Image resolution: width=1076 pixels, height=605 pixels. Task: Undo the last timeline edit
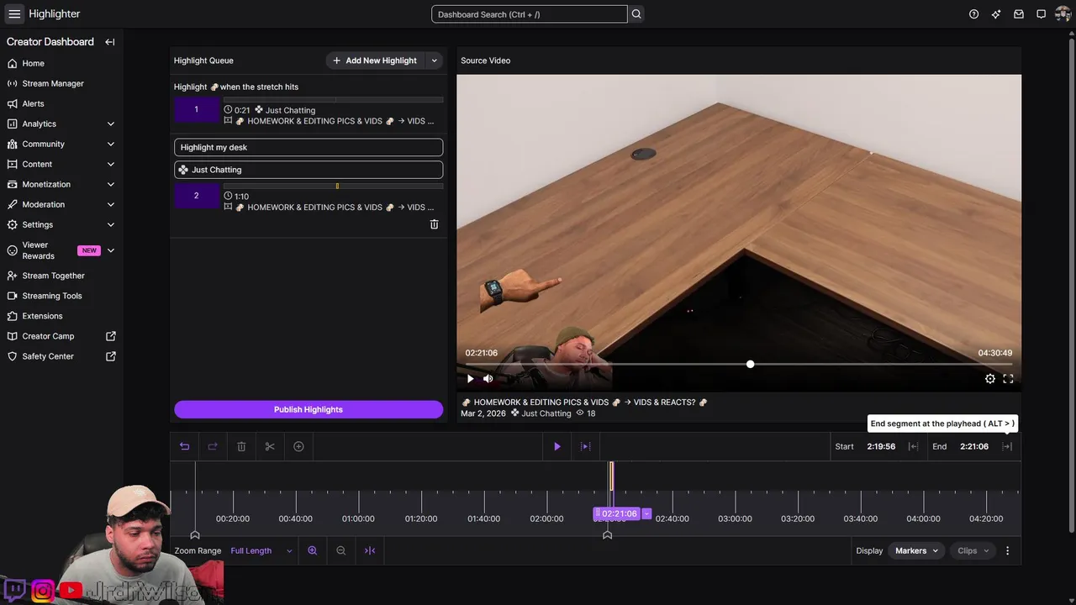(185, 446)
